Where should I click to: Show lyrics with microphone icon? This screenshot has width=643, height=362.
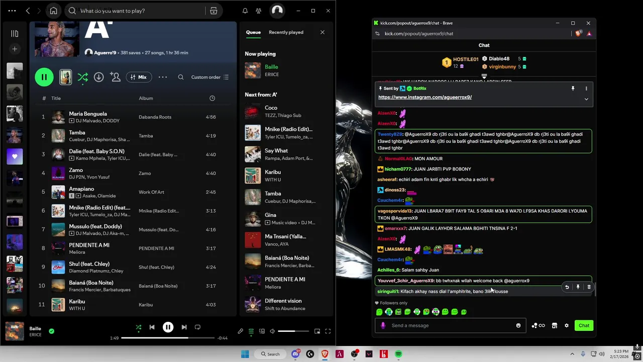pyautogui.click(x=240, y=331)
